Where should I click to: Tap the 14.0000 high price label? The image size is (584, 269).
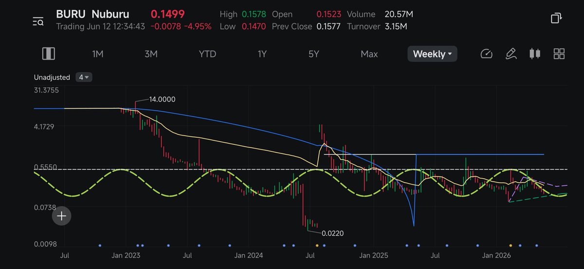click(x=162, y=99)
